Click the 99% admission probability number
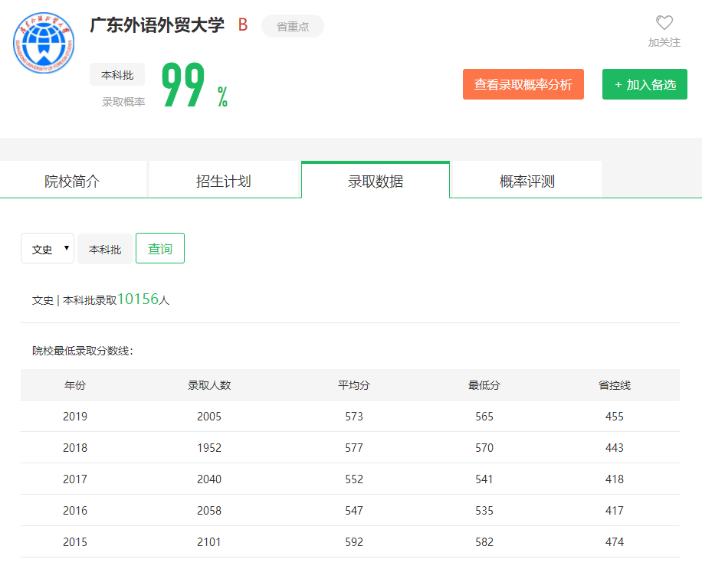Image resolution: width=702 pixels, height=569 pixels. tap(195, 84)
